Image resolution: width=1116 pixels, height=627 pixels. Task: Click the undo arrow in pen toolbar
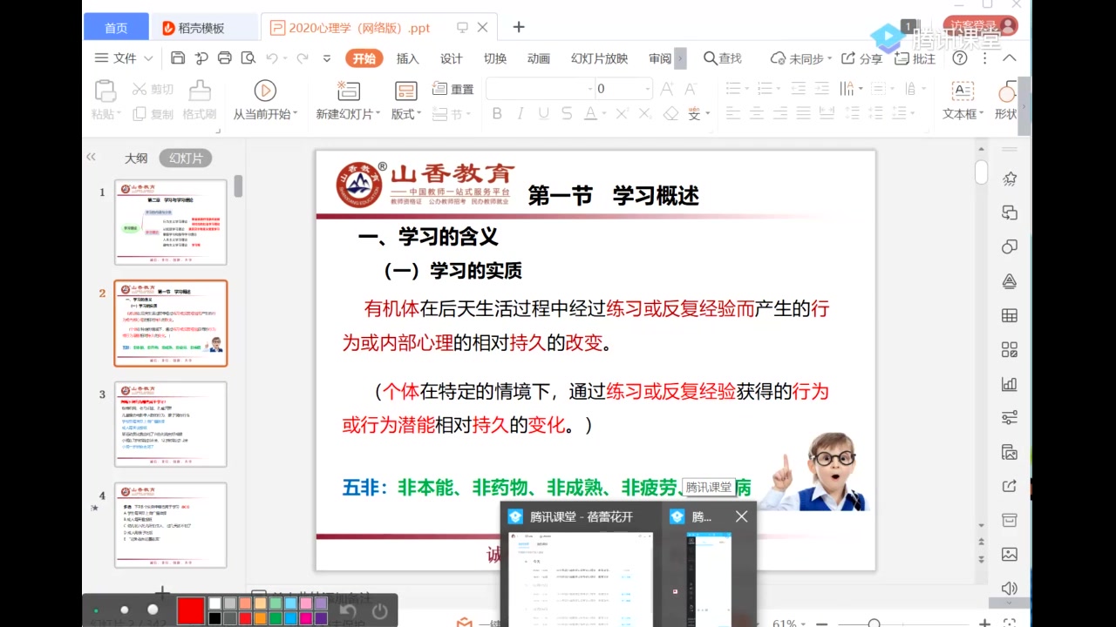click(348, 610)
